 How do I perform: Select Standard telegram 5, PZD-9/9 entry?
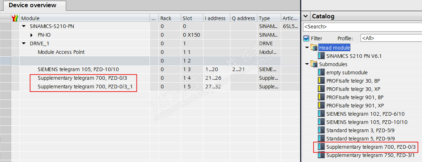pyautogui.click(x=361, y=139)
